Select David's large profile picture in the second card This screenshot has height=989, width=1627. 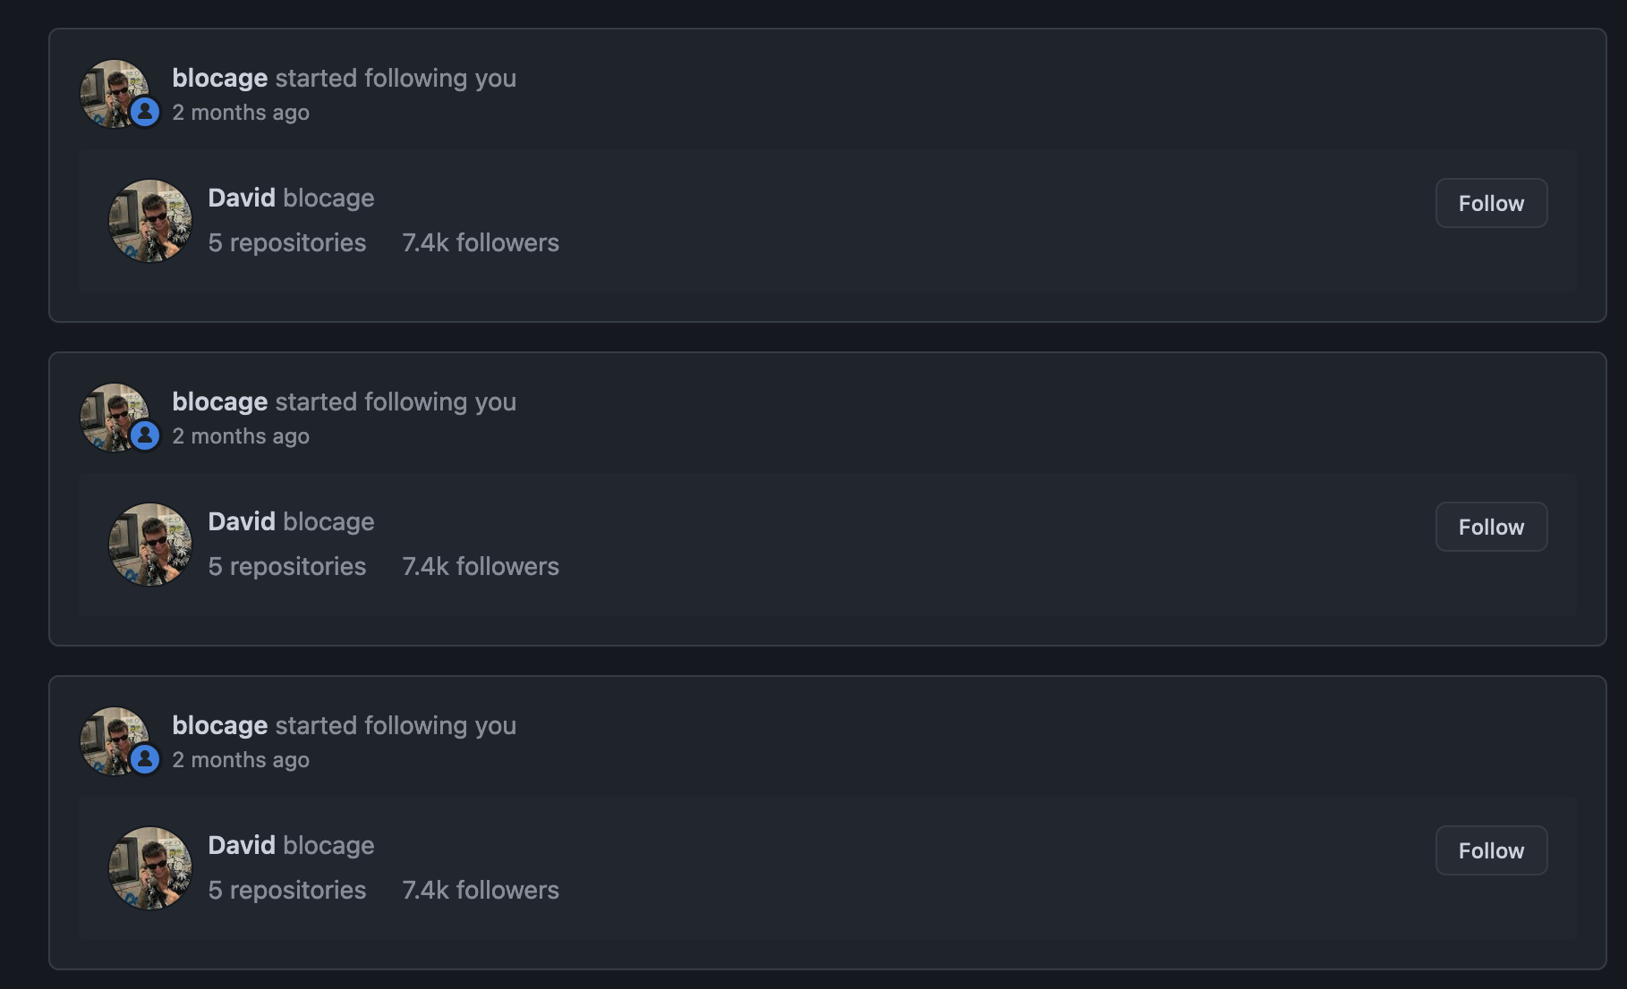point(150,545)
